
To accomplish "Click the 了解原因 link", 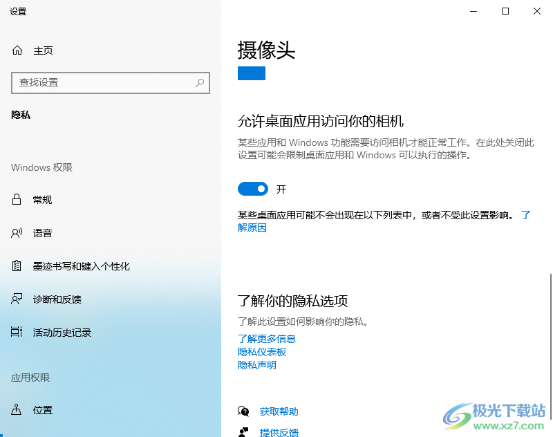I will (252, 227).
